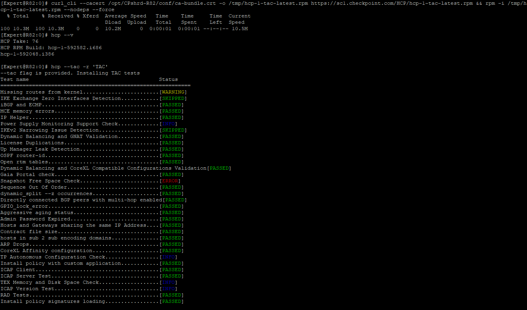Click the INFO status on Power Supply Monitoring Support Check
The image size is (527, 310).
click(x=170, y=123)
